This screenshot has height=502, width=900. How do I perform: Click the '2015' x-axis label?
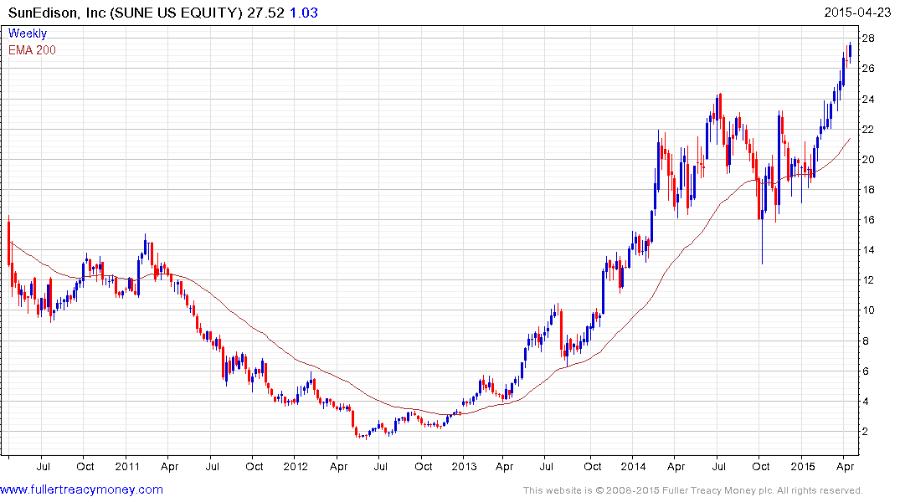pos(802,466)
